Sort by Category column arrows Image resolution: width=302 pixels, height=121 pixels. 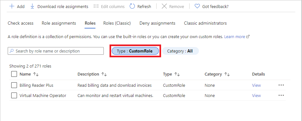tap(227, 74)
